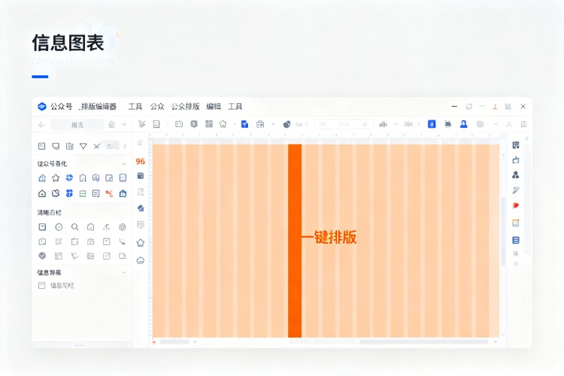
Task: Select the red scissors icon in the left panel
Action: [109, 193]
